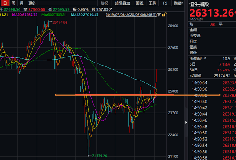236x160 pixels.
Task: Click the 2019/07/08-2020/07/06 date range link
Action: [x=131, y=15]
